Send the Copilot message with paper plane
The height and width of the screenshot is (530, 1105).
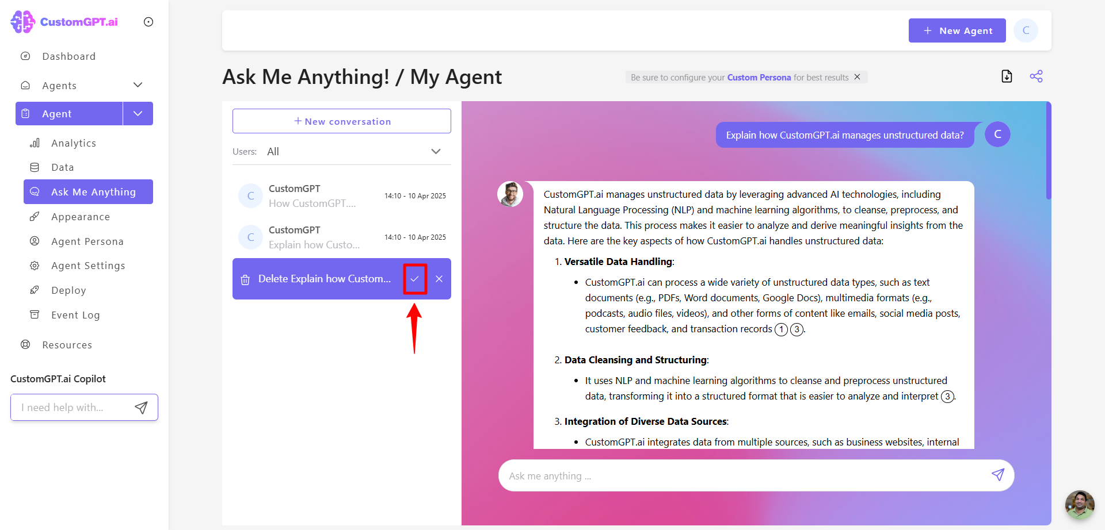pos(141,408)
